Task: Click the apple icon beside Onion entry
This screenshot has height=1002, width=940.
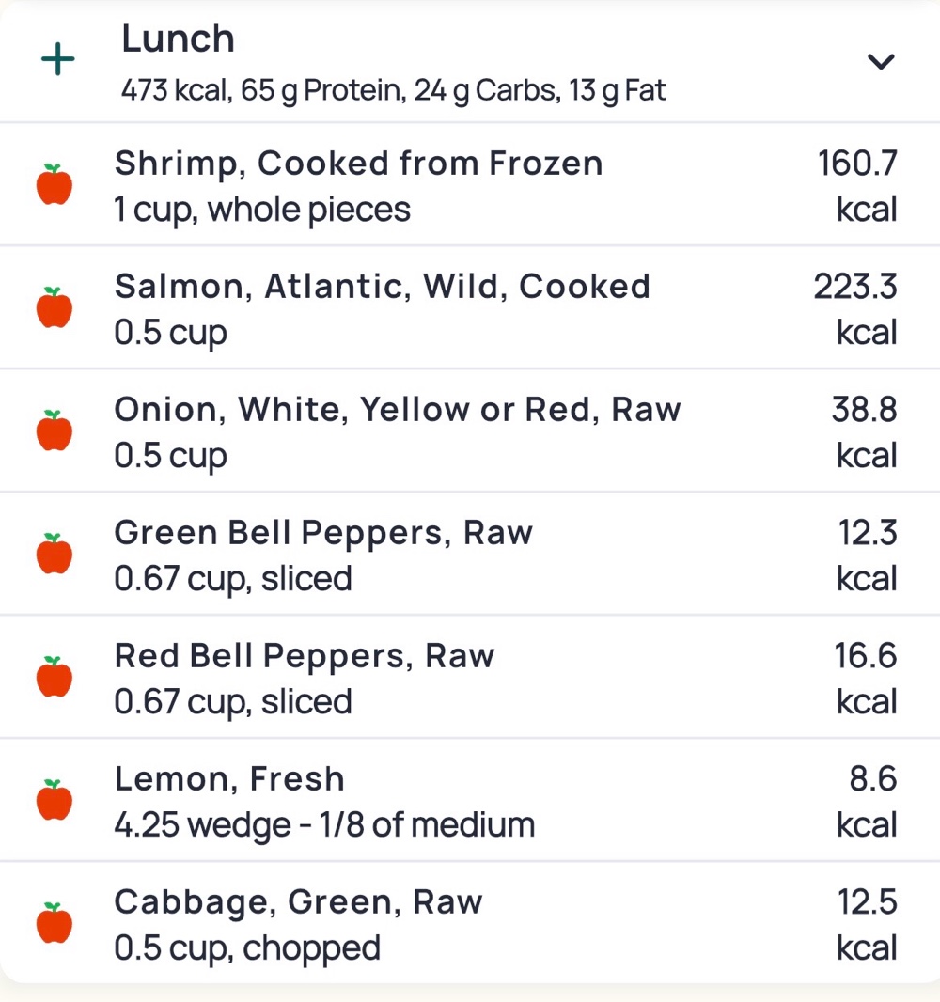Action: (x=55, y=431)
